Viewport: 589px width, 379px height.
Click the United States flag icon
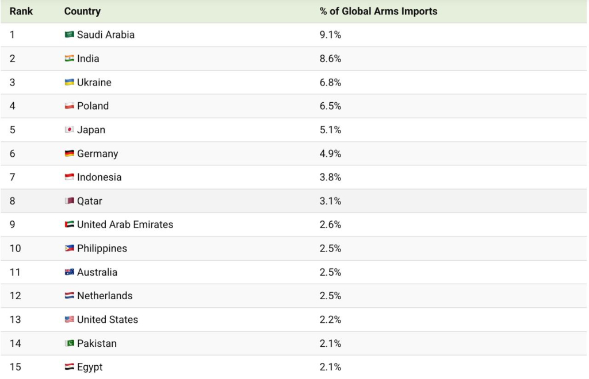[69, 319]
